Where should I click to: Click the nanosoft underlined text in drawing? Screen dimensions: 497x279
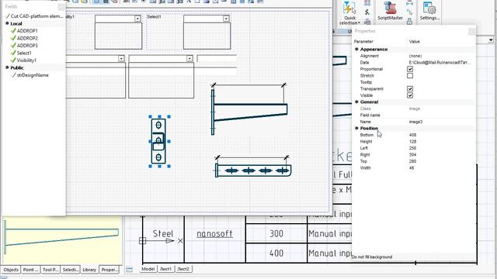click(214, 234)
